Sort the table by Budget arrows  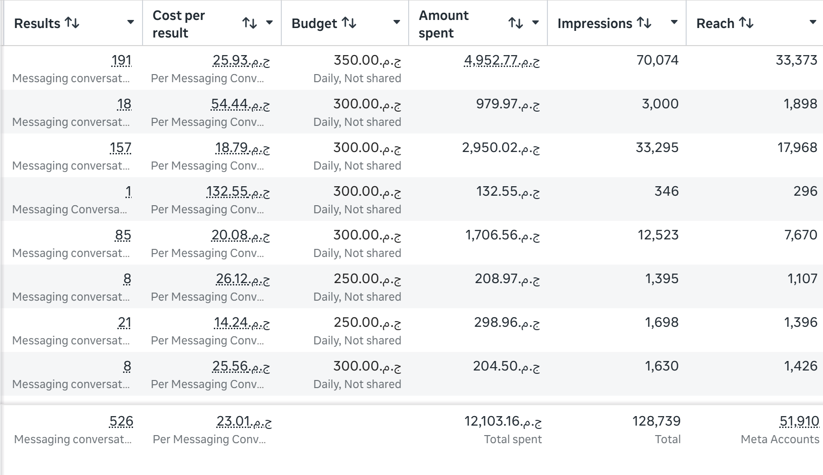[x=349, y=23]
